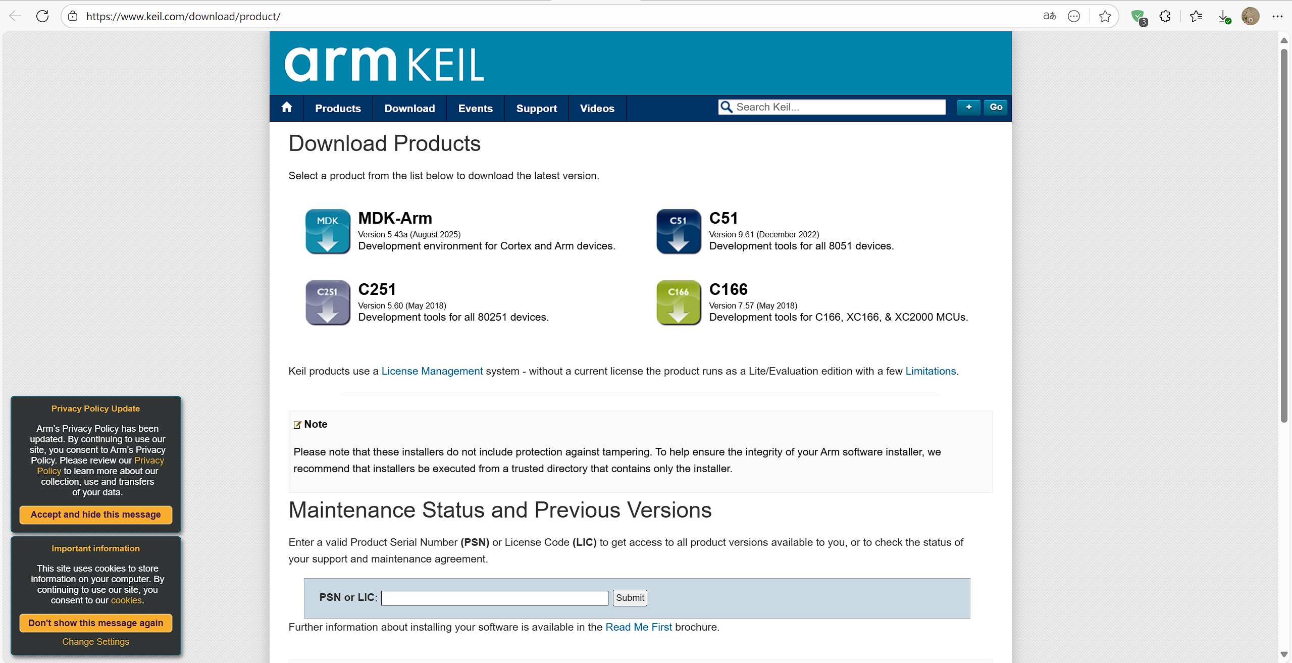Expand search options with the plus button
Image resolution: width=1292 pixels, height=663 pixels.
click(x=968, y=107)
